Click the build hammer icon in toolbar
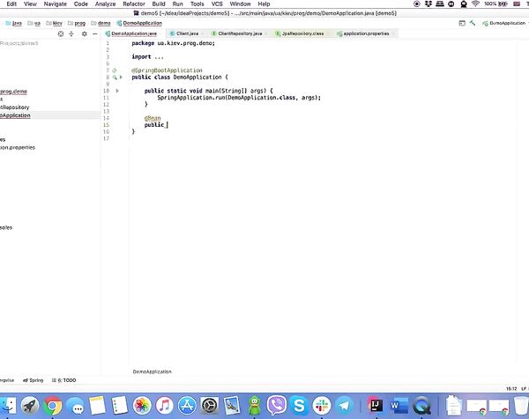This screenshot has height=419, width=529. point(473,23)
